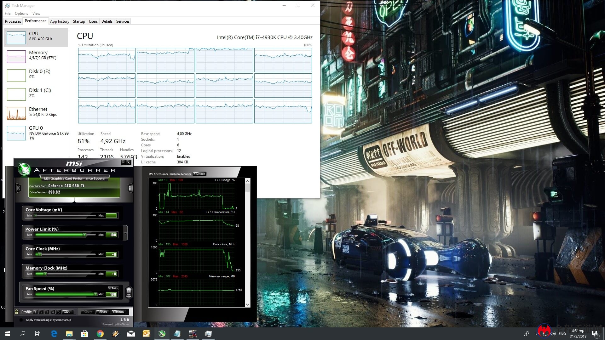Image resolution: width=605 pixels, height=340 pixels.
Task: Open the Task Manager Options menu
Action: coord(21,14)
